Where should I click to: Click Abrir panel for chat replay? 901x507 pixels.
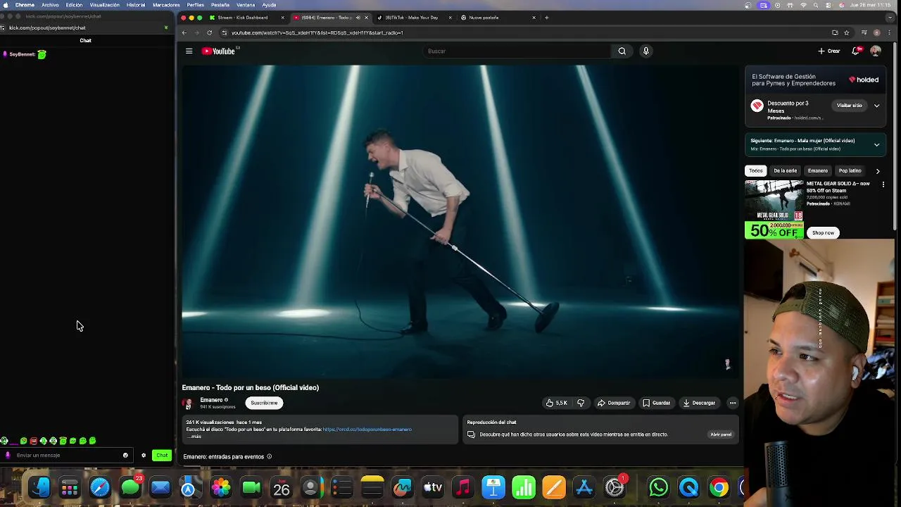pyautogui.click(x=721, y=434)
